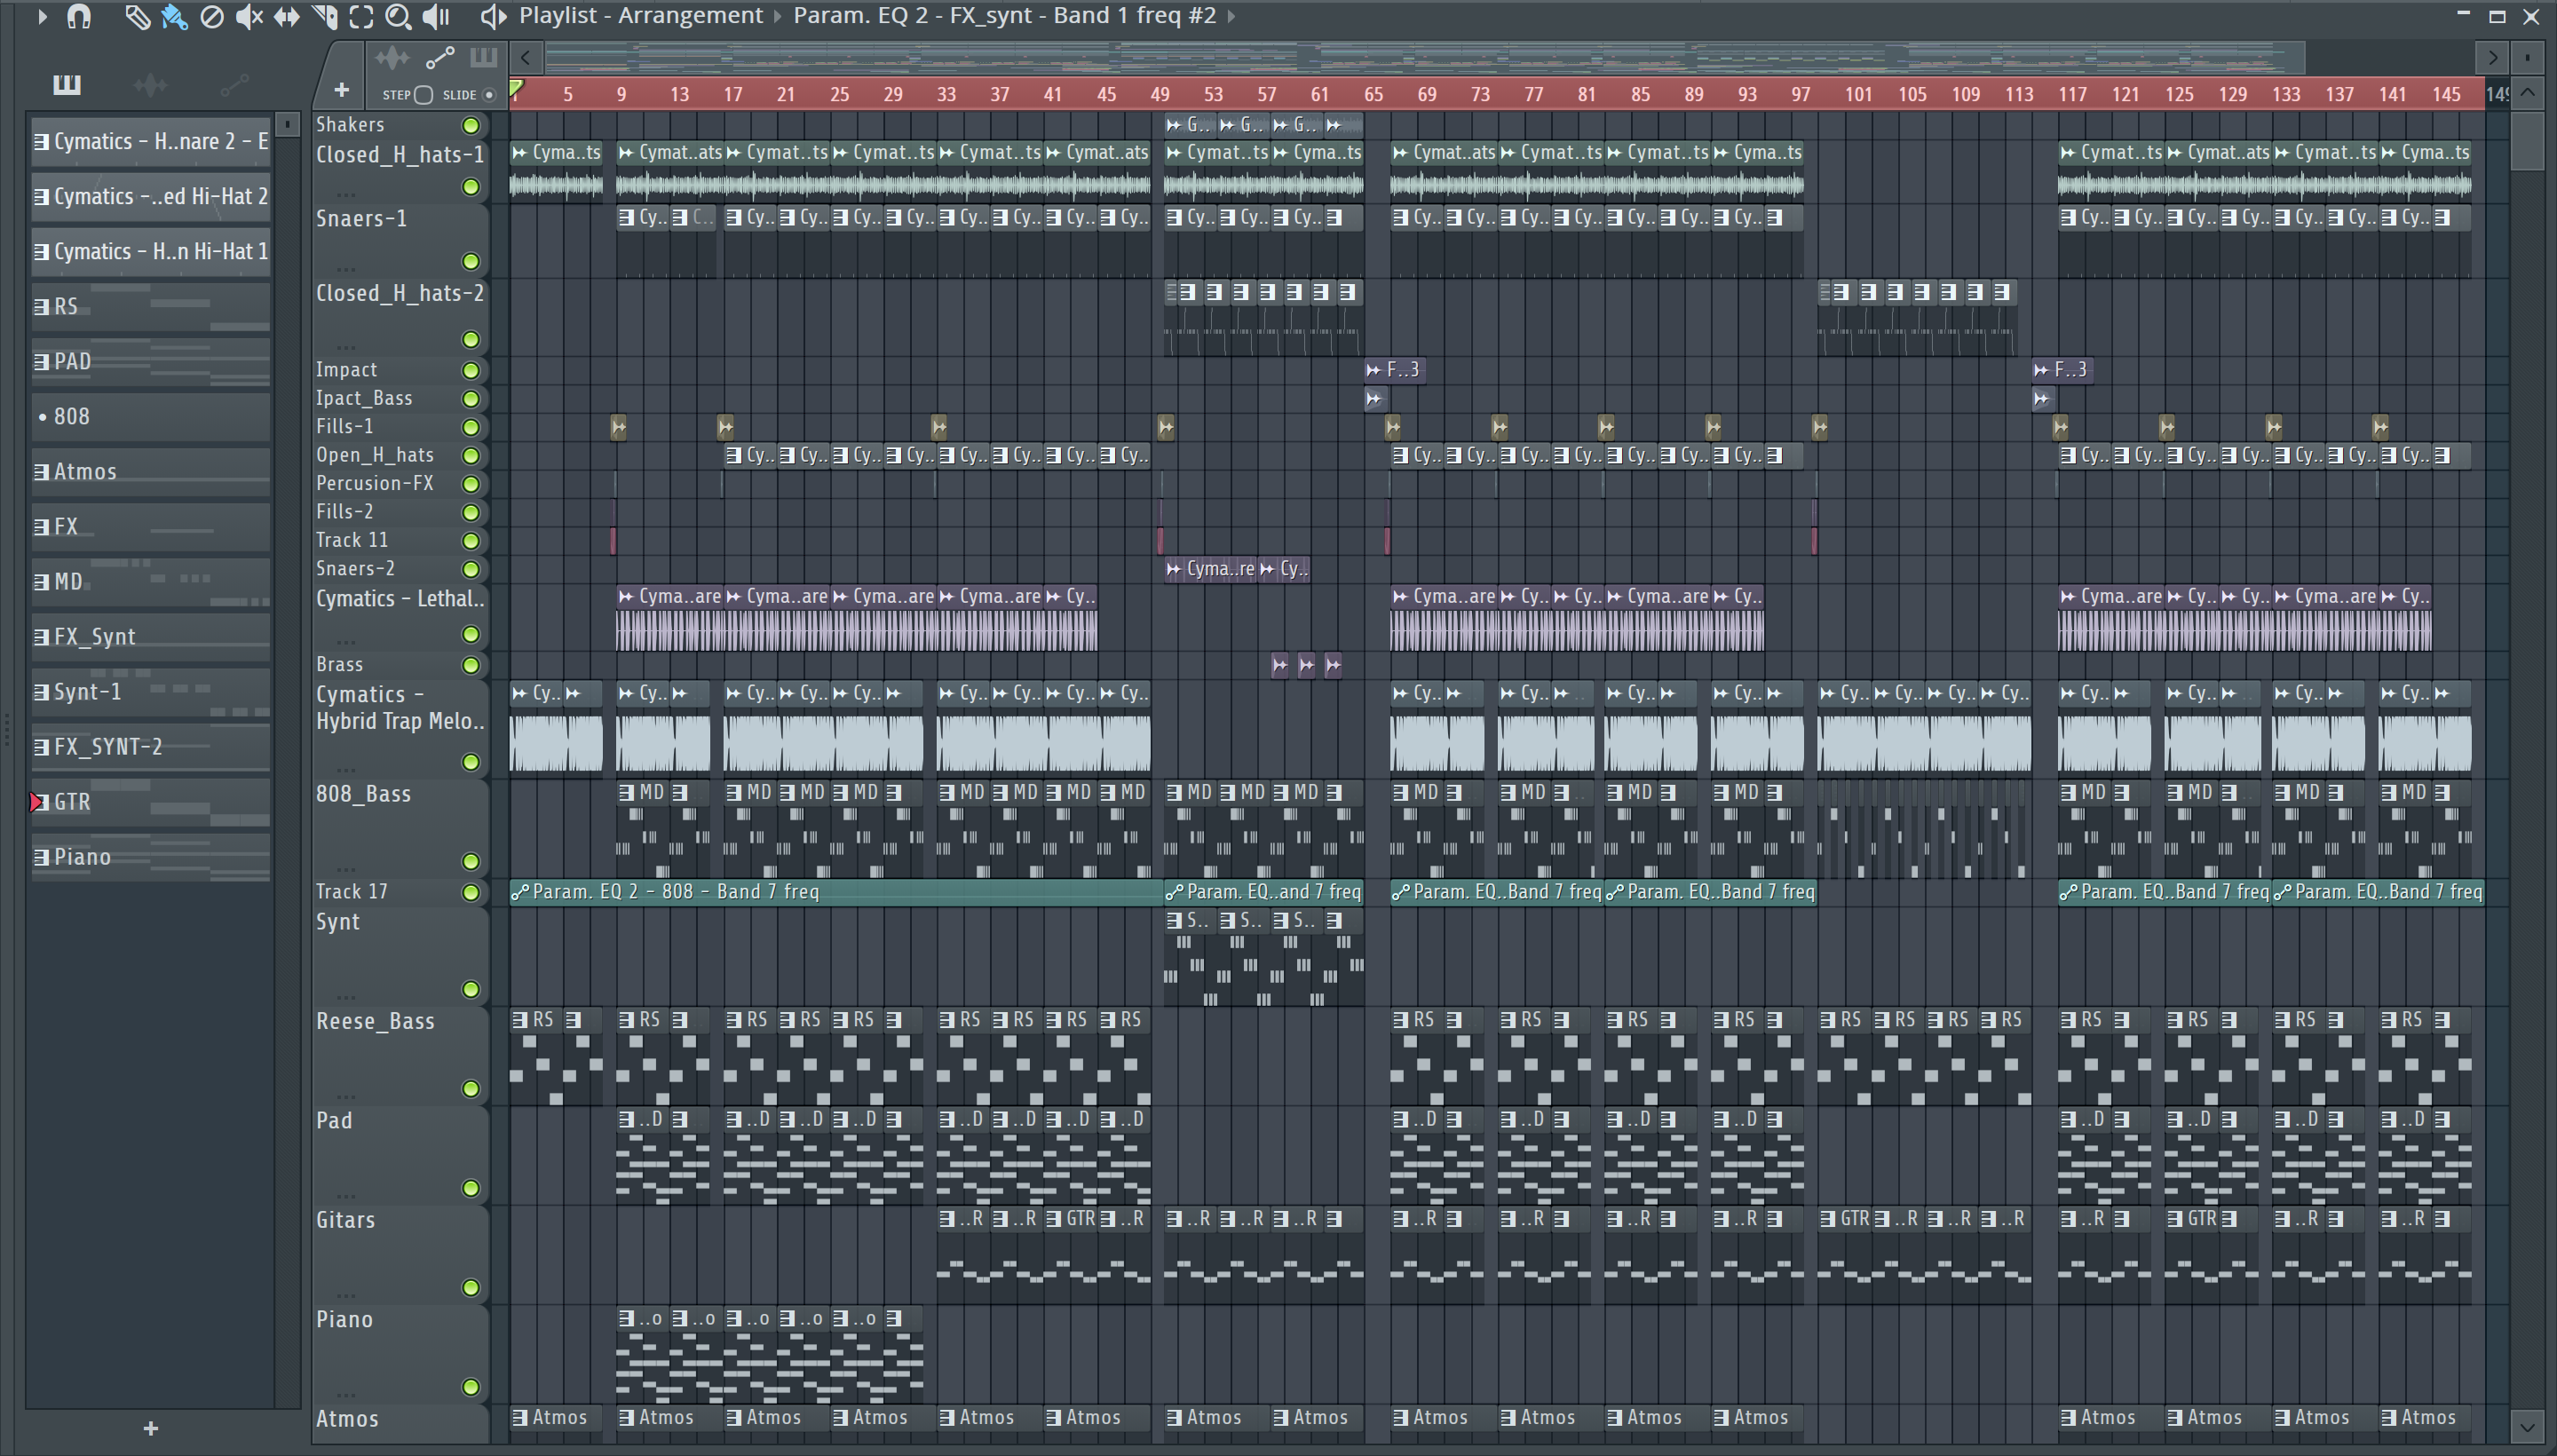Click the audio waveform icon above STEP
Screen dimensions: 2557x1456
[x=392, y=58]
